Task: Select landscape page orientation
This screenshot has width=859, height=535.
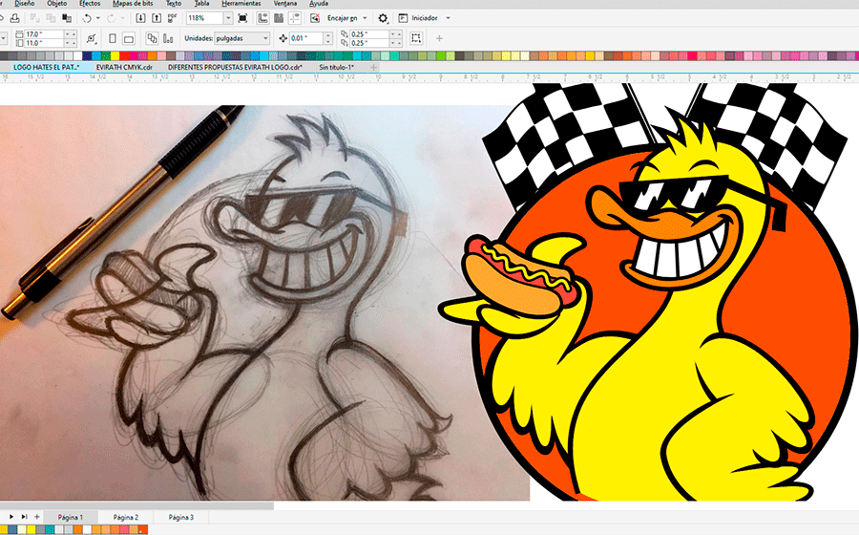Action: coord(130,38)
